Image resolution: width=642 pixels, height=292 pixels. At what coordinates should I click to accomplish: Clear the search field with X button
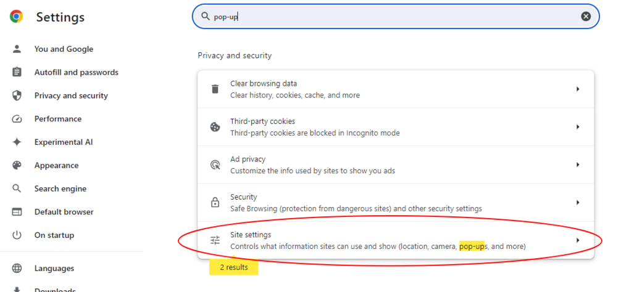(x=586, y=17)
